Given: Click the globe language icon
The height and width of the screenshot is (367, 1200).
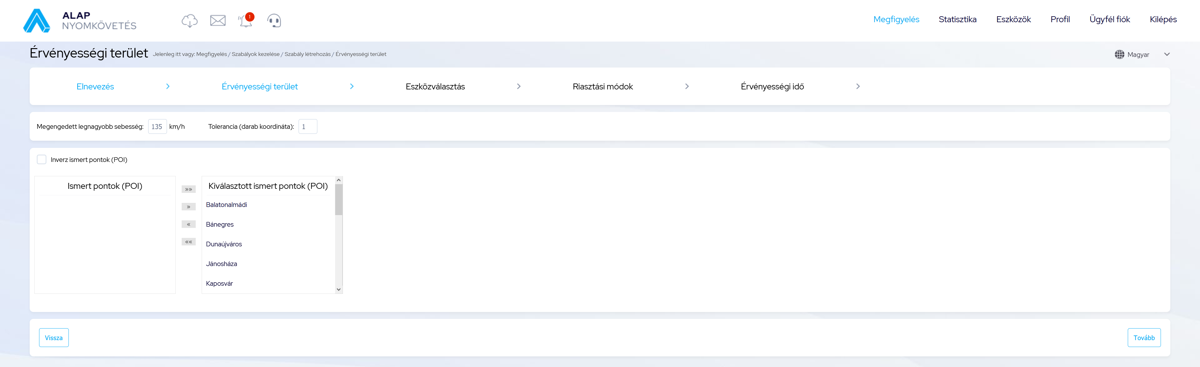Looking at the screenshot, I should 1119,54.
